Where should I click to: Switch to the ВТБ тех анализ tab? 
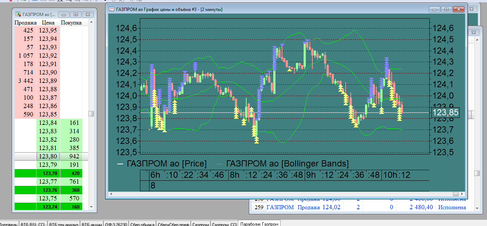[64, 224]
